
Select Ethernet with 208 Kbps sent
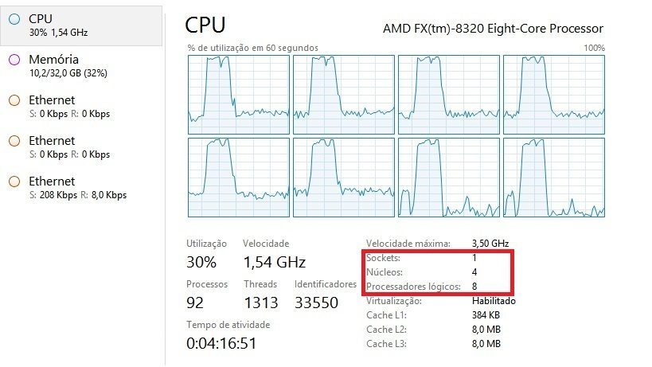point(81,188)
